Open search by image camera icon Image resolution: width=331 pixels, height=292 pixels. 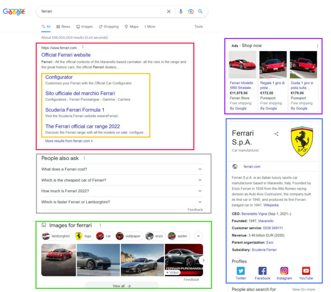[191, 11]
